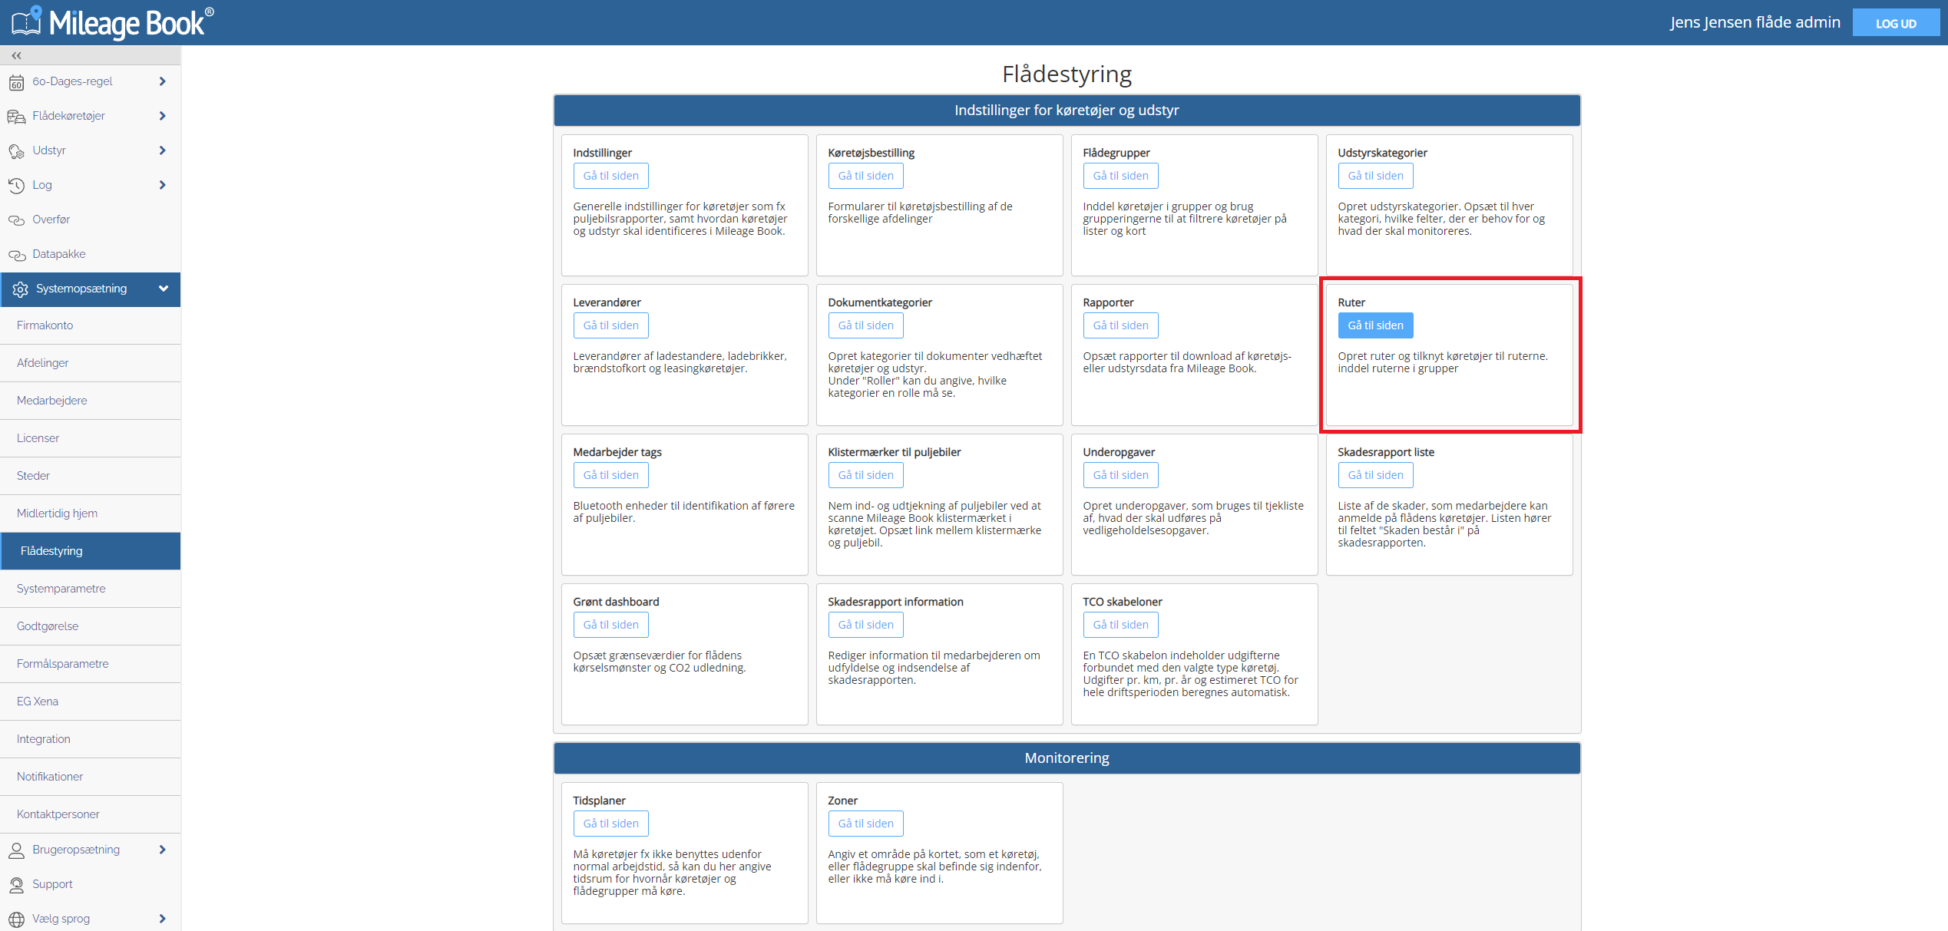This screenshot has width=1948, height=931.
Task: Click the Monitorering section header
Action: point(1067,758)
